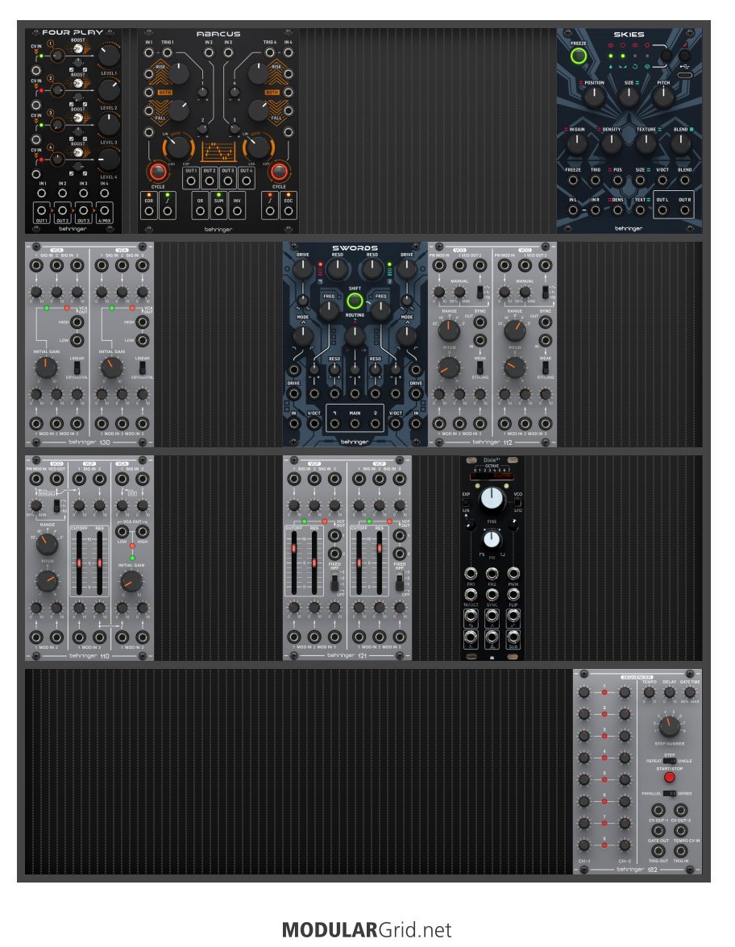Click the V/OCT jack on Skies
The width and height of the screenshot is (735, 947).
coord(662,180)
